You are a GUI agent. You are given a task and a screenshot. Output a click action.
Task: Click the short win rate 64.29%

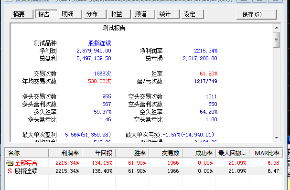209,112
